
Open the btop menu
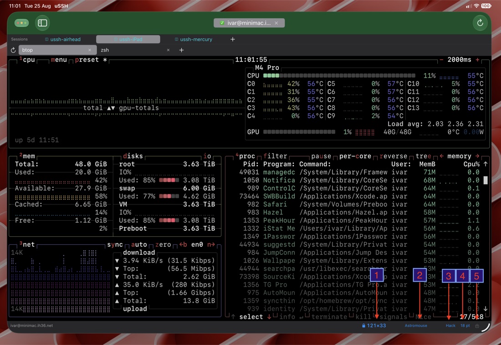tap(59, 60)
